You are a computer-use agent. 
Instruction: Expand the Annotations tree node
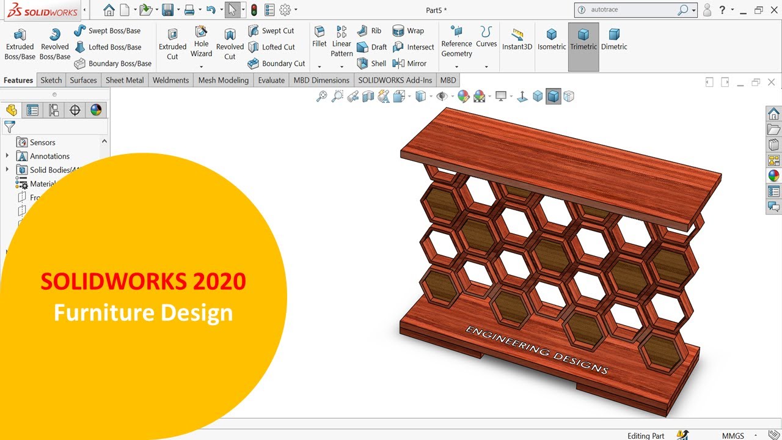[7, 156]
